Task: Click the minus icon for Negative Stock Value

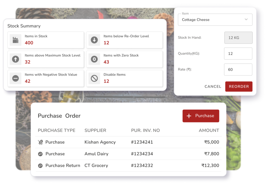Action: coord(16,78)
